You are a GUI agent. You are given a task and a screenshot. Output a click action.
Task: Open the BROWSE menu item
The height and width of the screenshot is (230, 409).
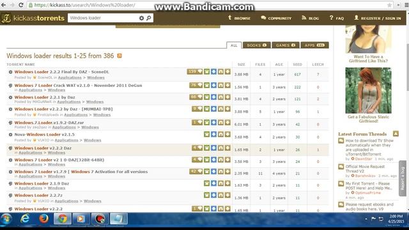[x=239, y=18]
